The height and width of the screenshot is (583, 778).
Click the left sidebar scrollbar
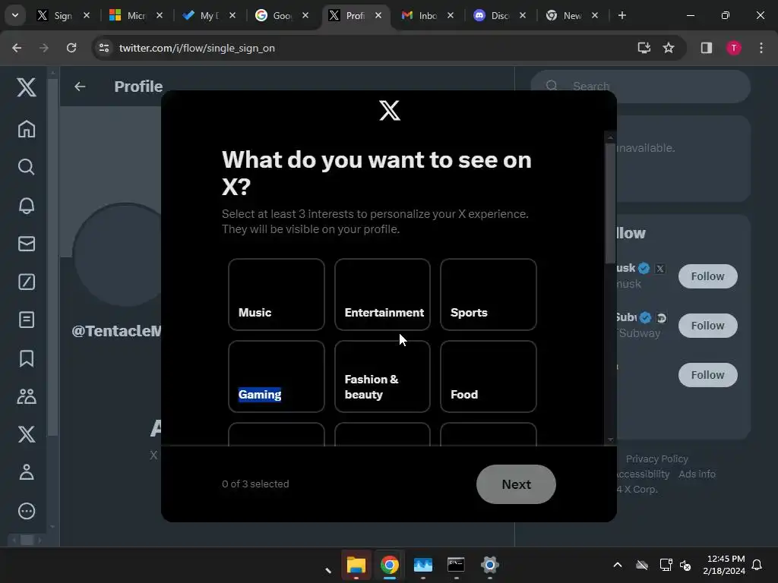click(x=52, y=258)
